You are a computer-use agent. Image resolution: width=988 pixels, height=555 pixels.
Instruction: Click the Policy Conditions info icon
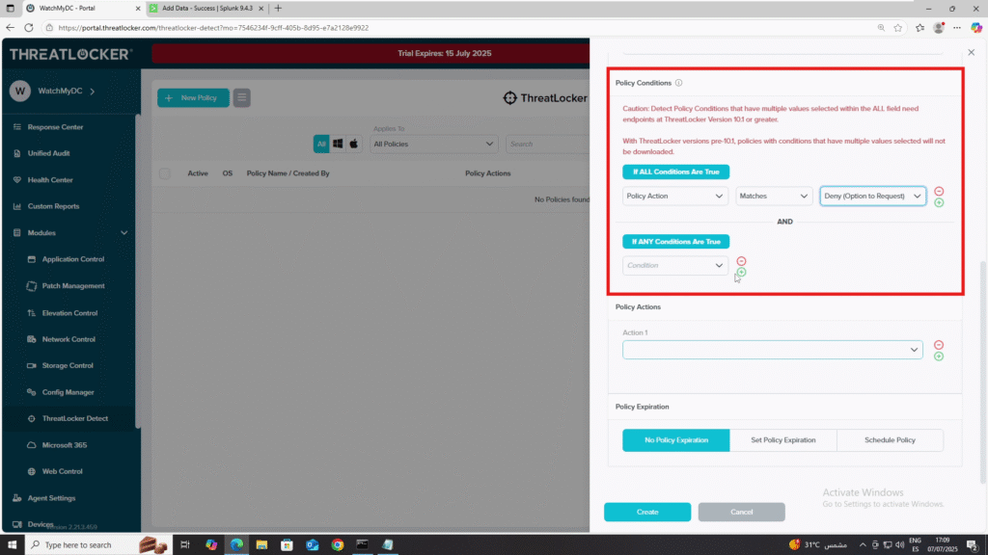(x=678, y=83)
